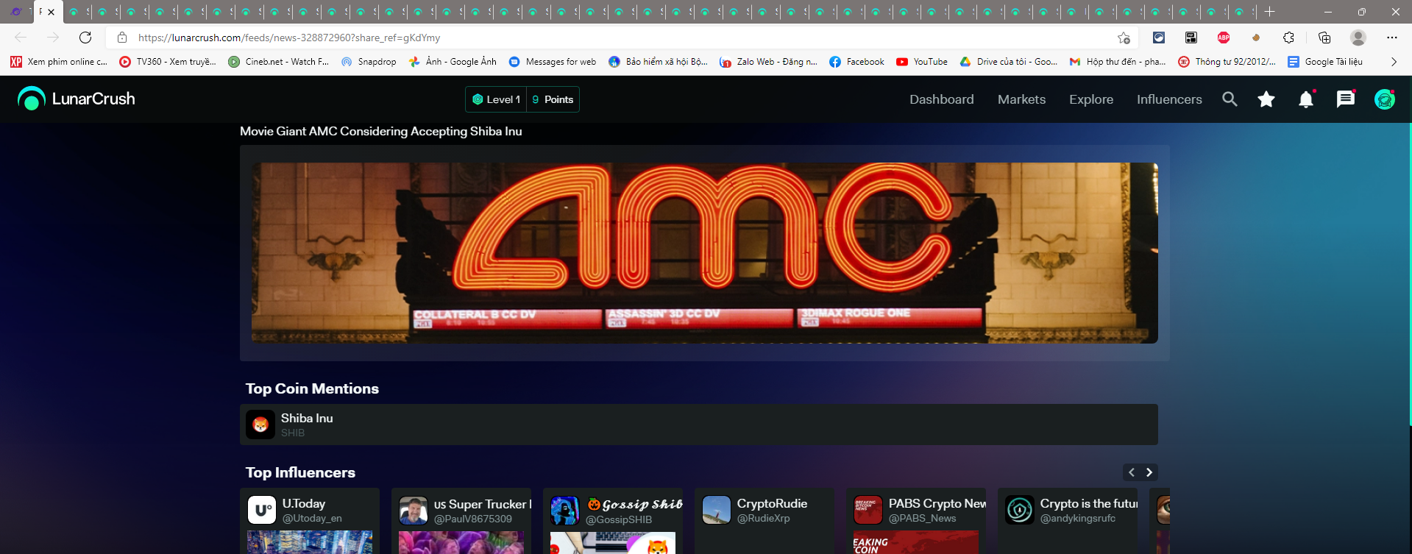
Task: Open browser Settings and more menu
Action: [1392, 38]
